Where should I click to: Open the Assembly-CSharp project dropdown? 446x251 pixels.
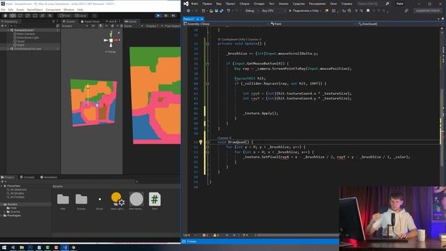coord(226,24)
